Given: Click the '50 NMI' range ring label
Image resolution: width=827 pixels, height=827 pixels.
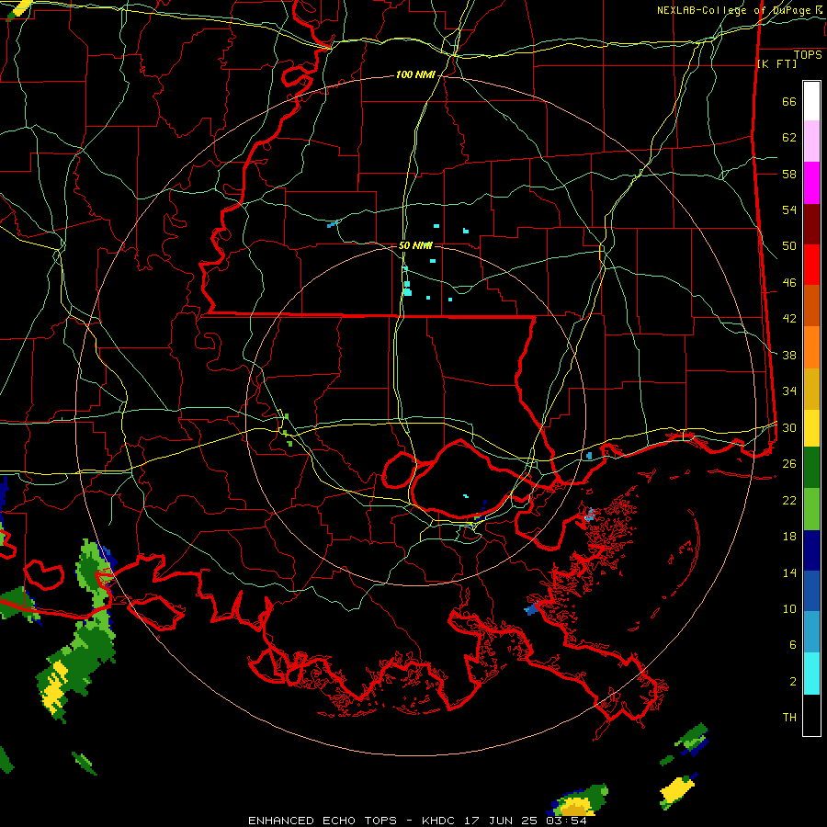Looking at the screenshot, I should (415, 245).
